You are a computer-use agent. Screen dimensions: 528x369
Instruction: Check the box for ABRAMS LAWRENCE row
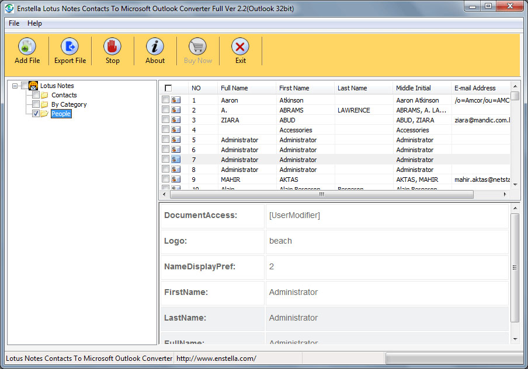tap(165, 109)
